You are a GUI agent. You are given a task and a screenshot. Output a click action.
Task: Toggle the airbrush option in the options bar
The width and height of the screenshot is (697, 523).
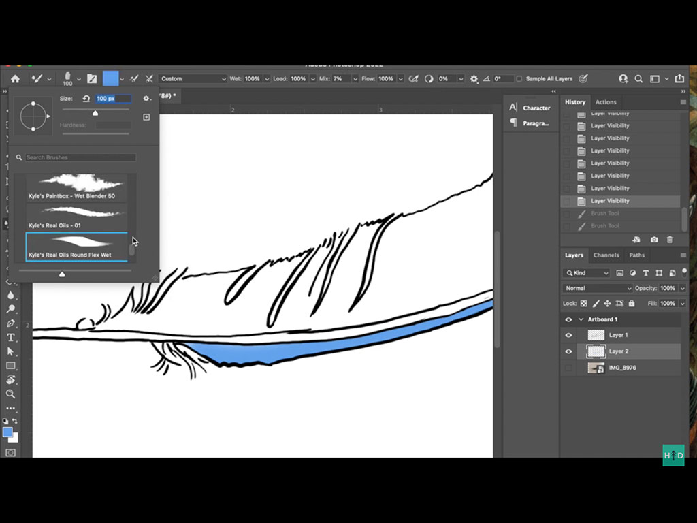(x=413, y=78)
